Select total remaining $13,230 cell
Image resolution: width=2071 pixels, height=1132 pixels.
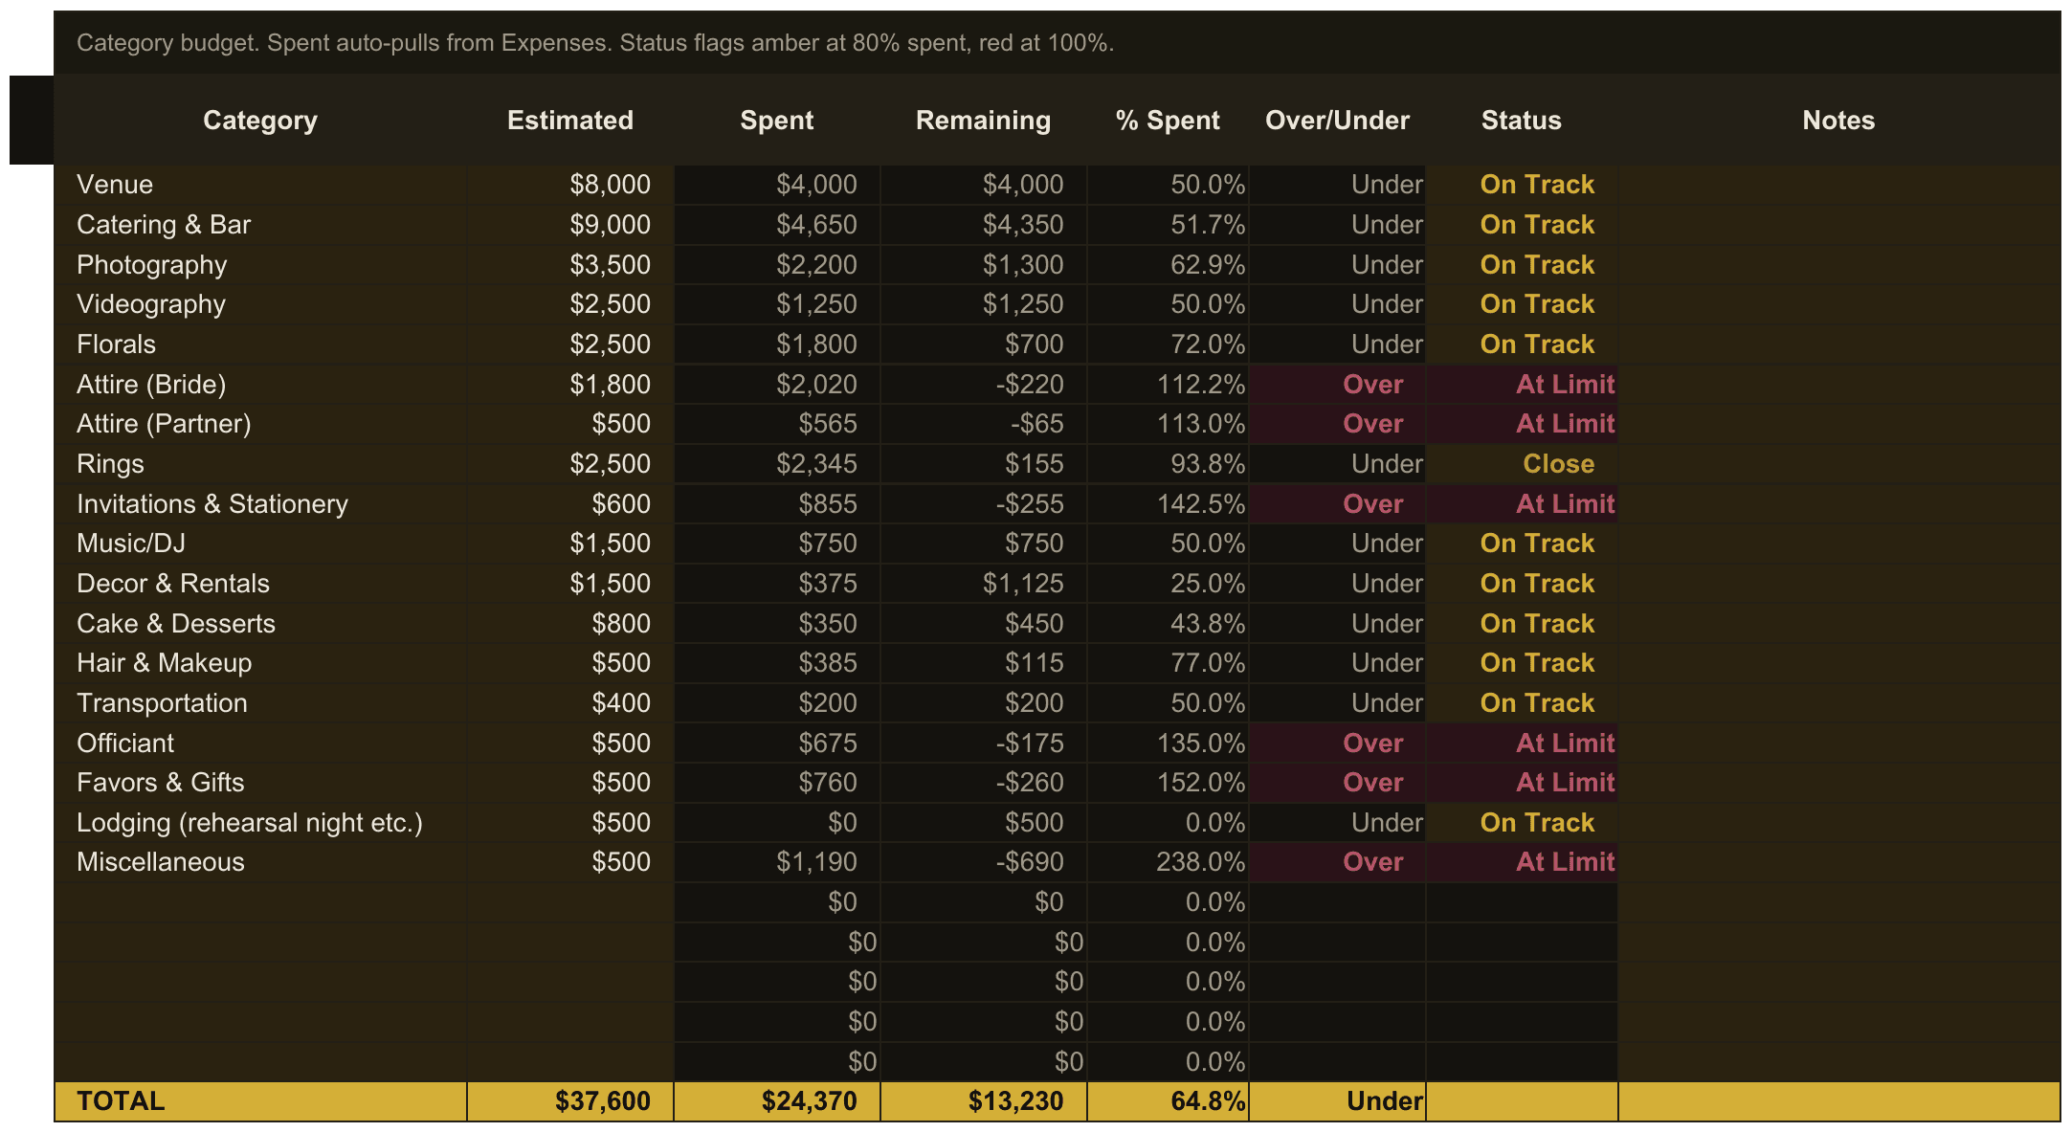pos(984,1101)
